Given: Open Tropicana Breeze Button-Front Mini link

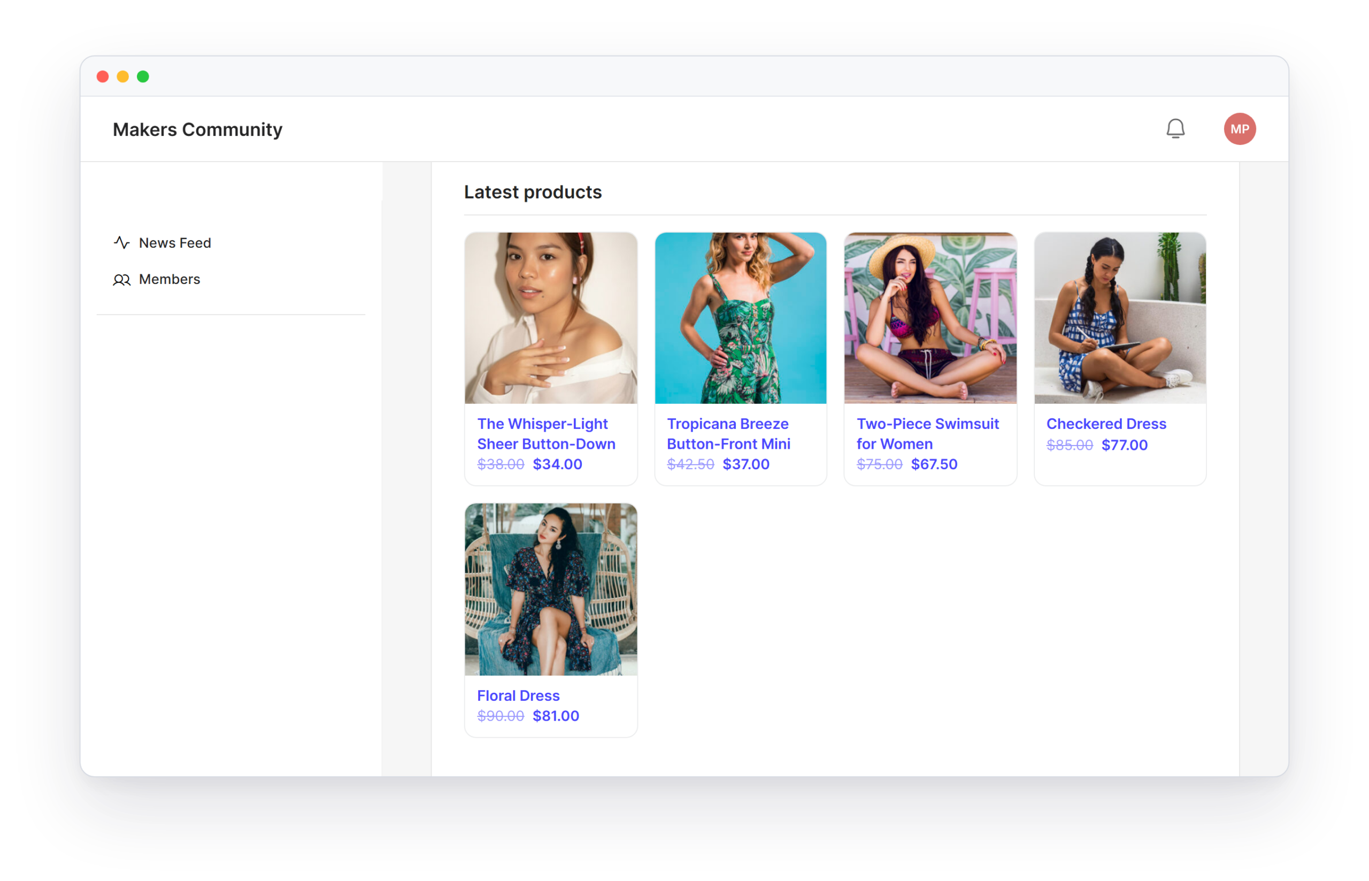Looking at the screenshot, I should (728, 434).
